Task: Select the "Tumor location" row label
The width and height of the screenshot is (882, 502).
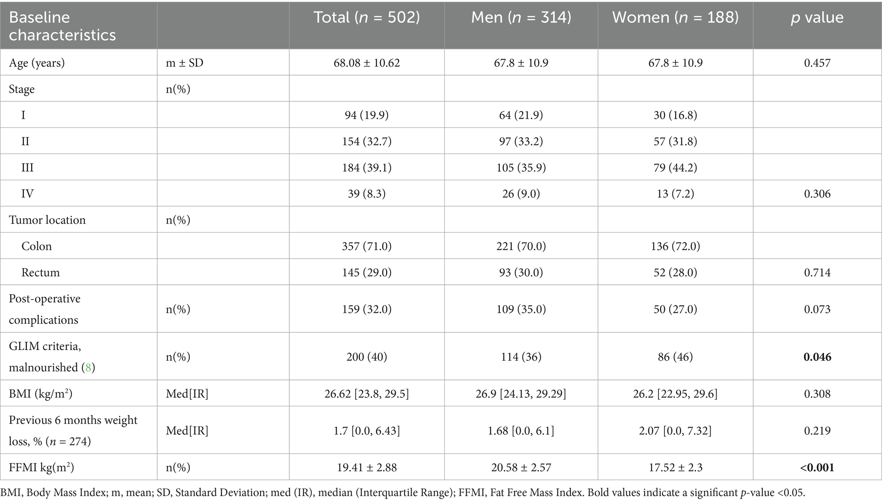Action: tap(47, 220)
